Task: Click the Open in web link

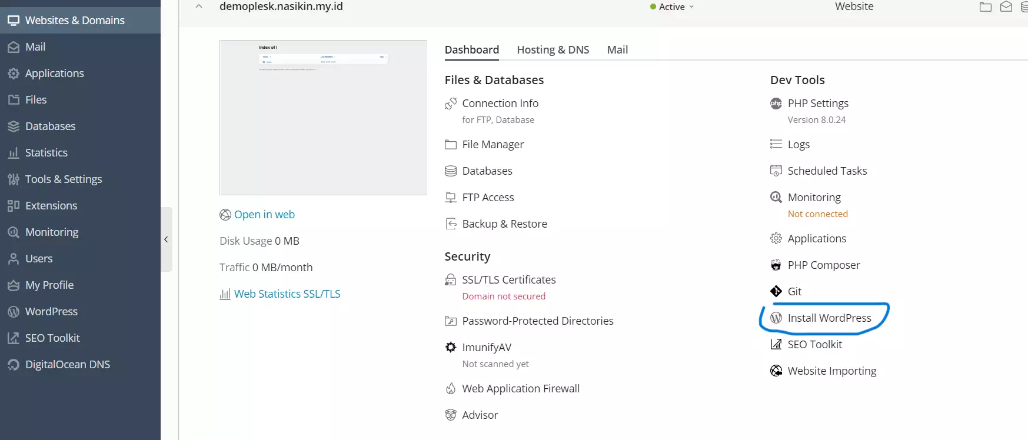Action: (x=264, y=215)
